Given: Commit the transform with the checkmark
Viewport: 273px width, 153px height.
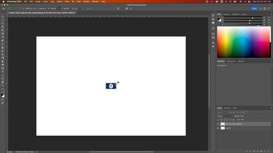Looking at the screenshot, I should (131, 8).
